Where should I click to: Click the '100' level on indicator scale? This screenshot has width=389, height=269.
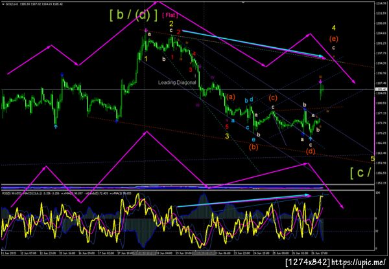point(377,192)
